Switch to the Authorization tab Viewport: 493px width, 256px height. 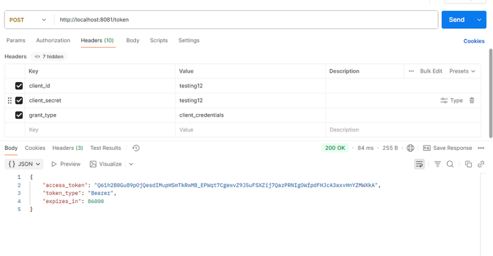53,40
